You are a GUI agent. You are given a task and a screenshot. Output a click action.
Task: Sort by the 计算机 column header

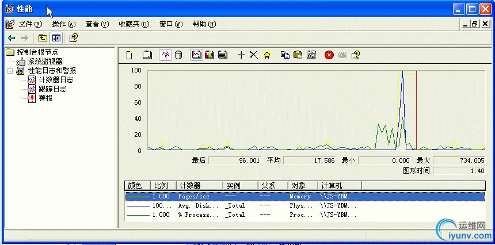coord(340,185)
